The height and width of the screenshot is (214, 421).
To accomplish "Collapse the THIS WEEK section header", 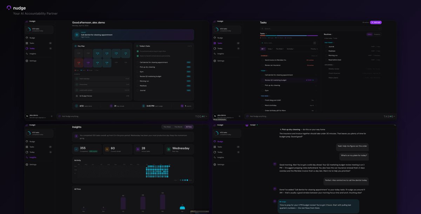I will point(265,96).
